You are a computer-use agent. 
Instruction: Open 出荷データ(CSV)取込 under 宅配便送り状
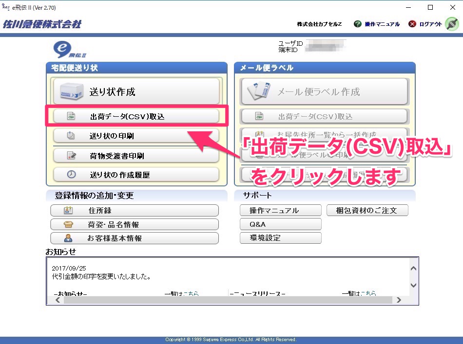point(136,117)
